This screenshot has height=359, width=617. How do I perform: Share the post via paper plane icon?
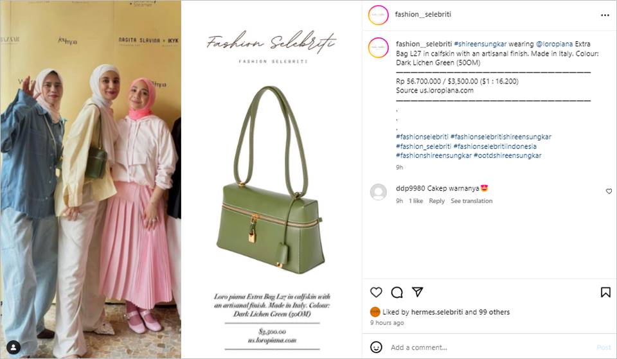pyautogui.click(x=418, y=292)
